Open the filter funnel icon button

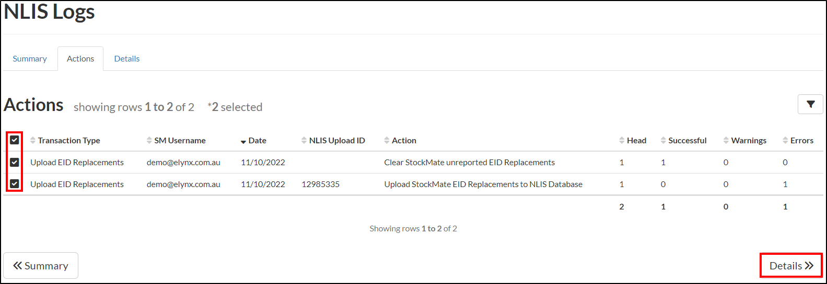(x=810, y=104)
